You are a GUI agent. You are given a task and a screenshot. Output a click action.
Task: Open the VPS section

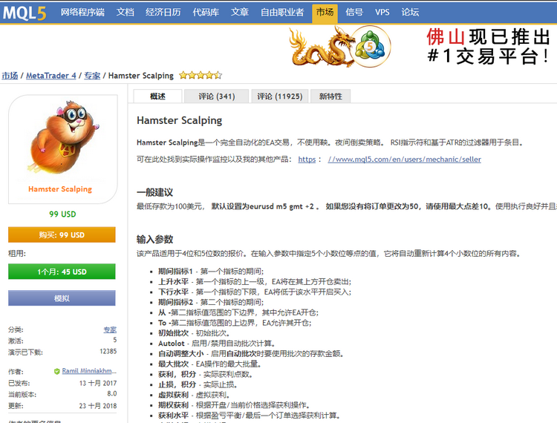(382, 13)
